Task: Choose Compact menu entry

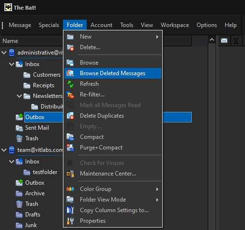Action: pyautogui.click(x=113, y=137)
